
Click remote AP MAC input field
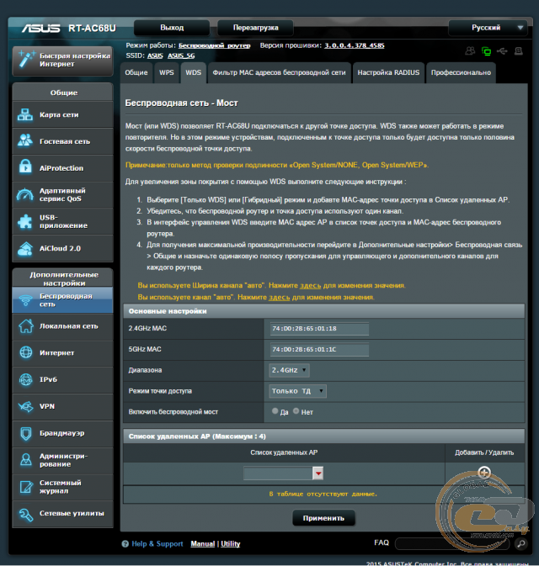pos(278,473)
